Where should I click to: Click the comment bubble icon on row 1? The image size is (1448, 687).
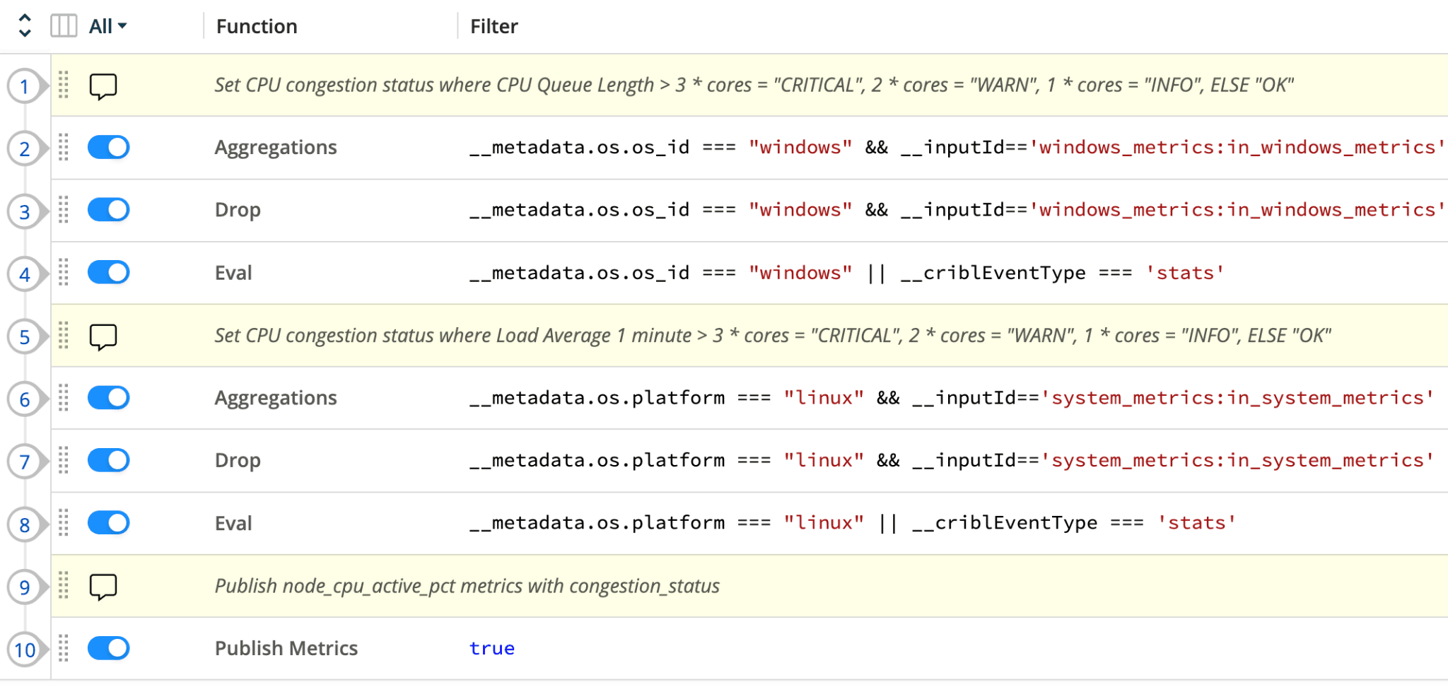[103, 86]
